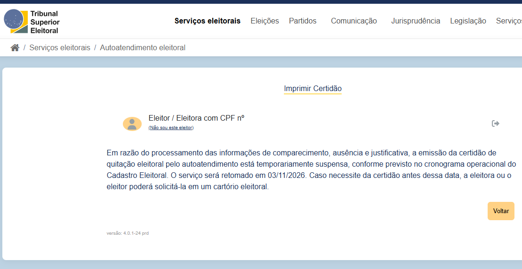522x269 pixels.
Task: Open the Comunicação menu
Action: [x=354, y=21]
